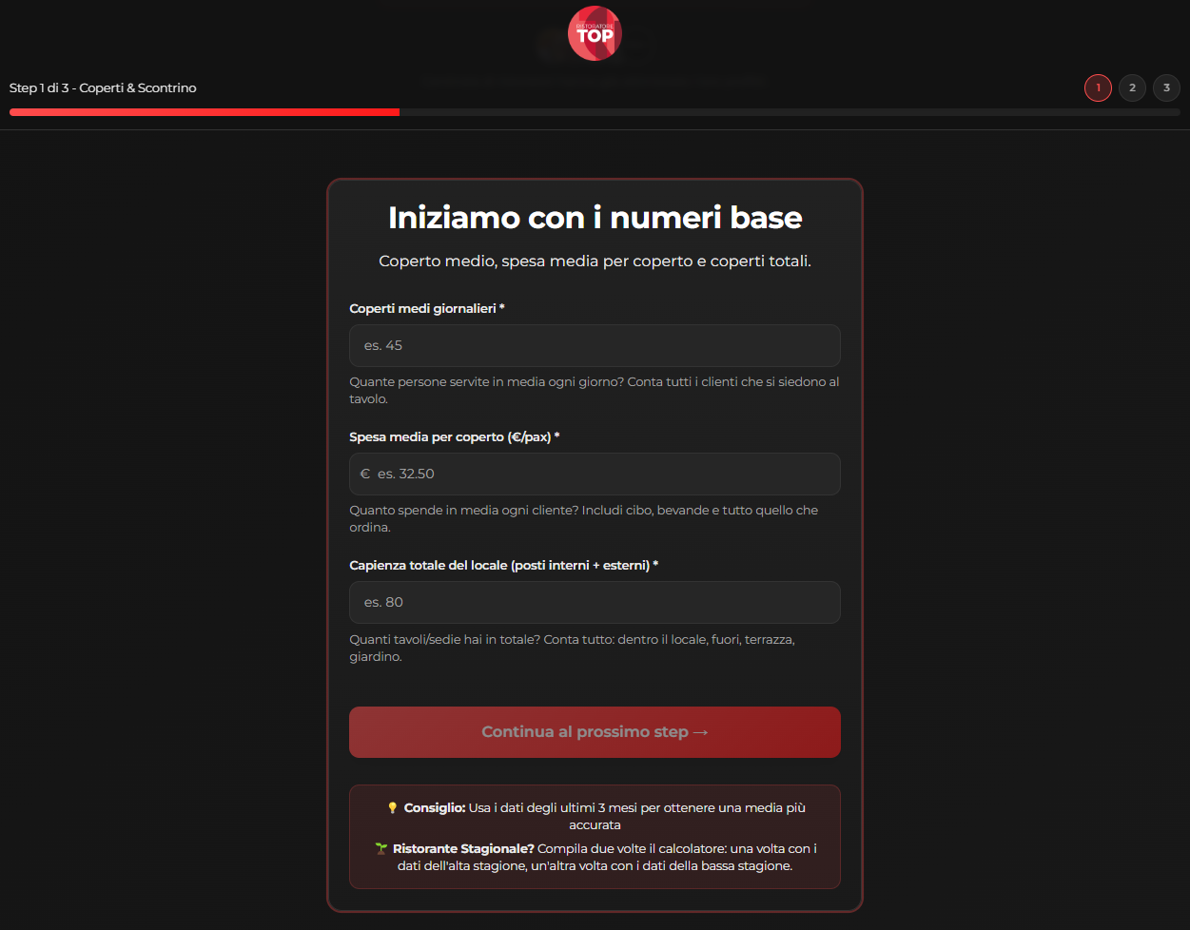
Task: Click the 'Consiglio:' tip text
Action: pos(435,807)
